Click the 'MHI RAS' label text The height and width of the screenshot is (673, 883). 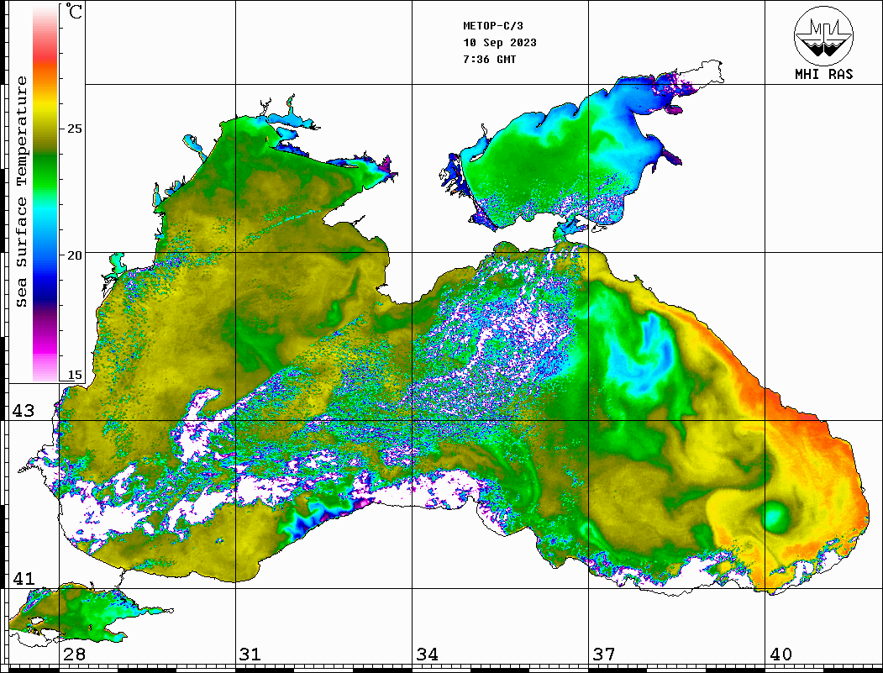[823, 74]
